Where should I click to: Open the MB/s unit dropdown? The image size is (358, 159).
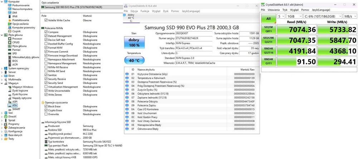(350, 16)
